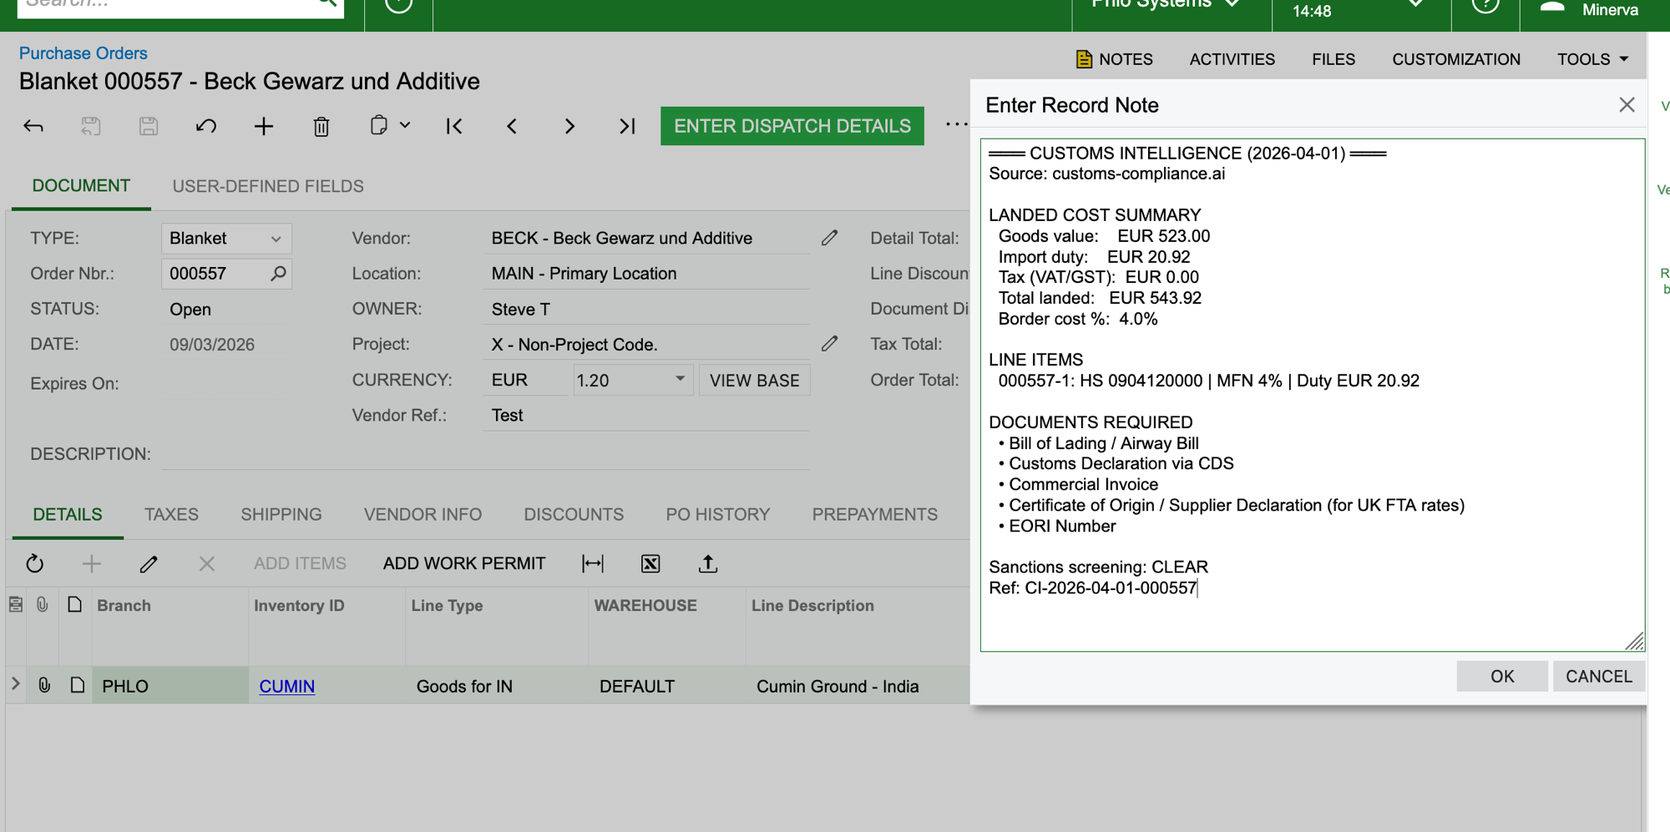1670x832 pixels.
Task: Switch to the User-Defined Fields tab
Action: (267, 186)
